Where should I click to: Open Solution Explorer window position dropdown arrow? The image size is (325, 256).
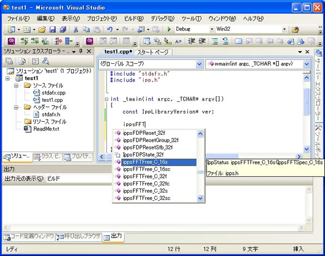[74, 51]
